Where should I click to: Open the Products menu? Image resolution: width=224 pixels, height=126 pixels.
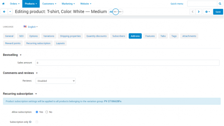pos(31,4)
